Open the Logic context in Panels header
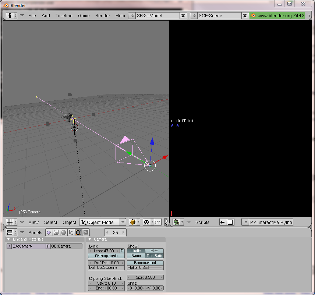 [49, 232]
